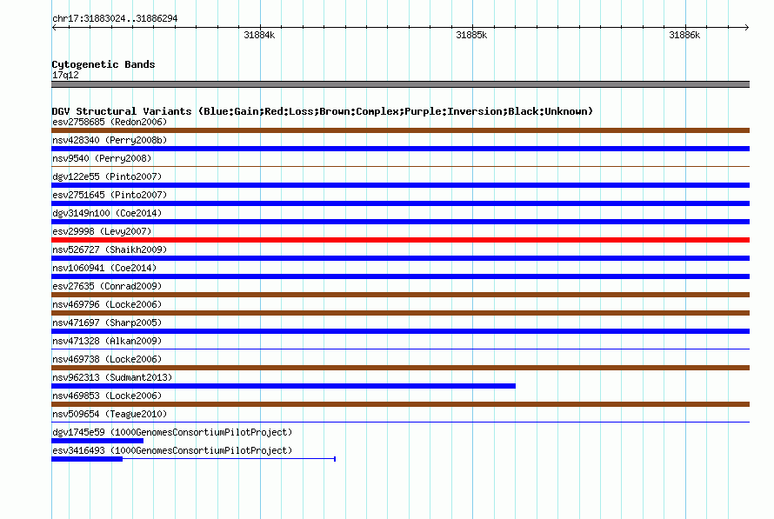This screenshot has height=519, width=774.
Task: Click the esv2758685 (Redon2006) variant label
Action: (110, 122)
